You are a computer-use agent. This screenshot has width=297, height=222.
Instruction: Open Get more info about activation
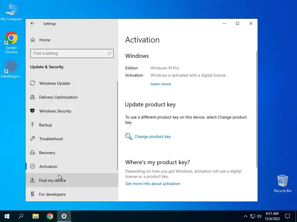pyautogui.click(x=153, y=184)
